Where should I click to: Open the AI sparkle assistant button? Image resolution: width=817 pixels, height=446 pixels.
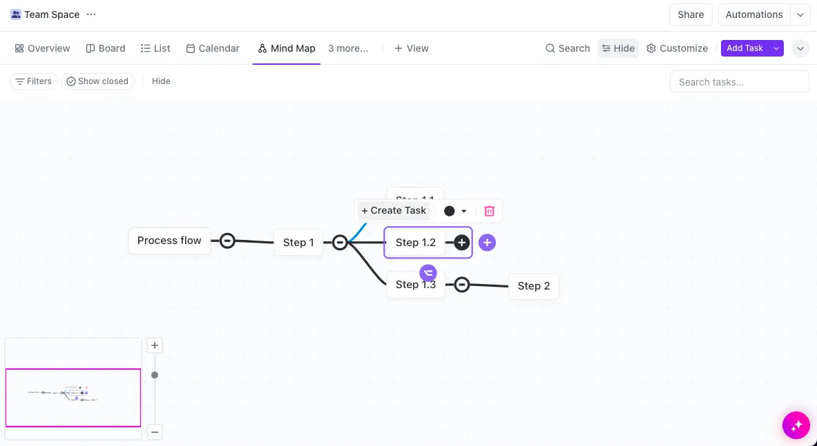(x=796, y=425)
